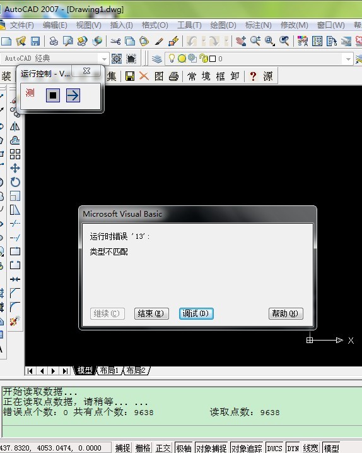Open the 标注(N) menu

point(258,25)
